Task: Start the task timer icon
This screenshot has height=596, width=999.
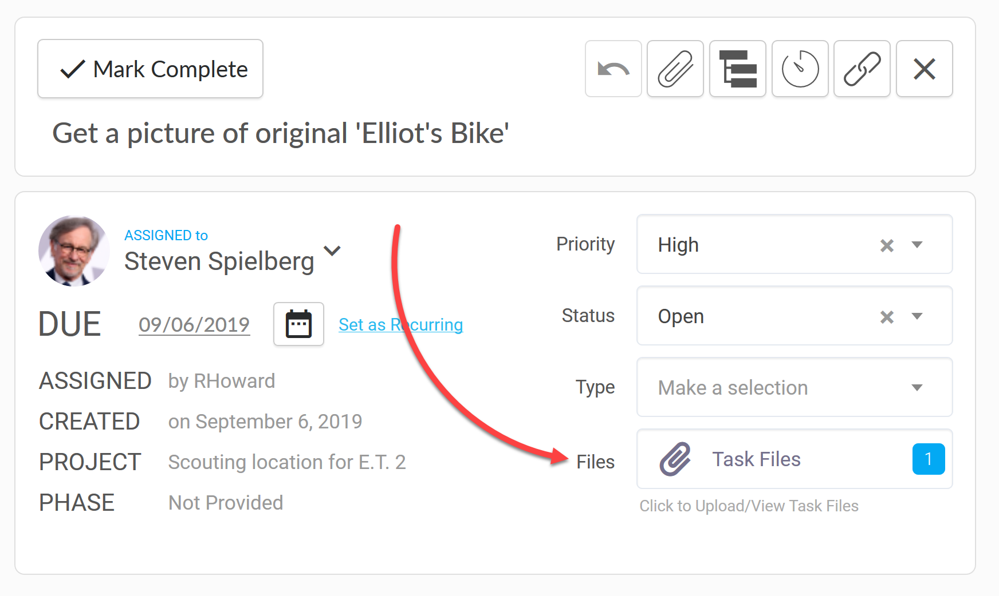Action: pos(800,69)
